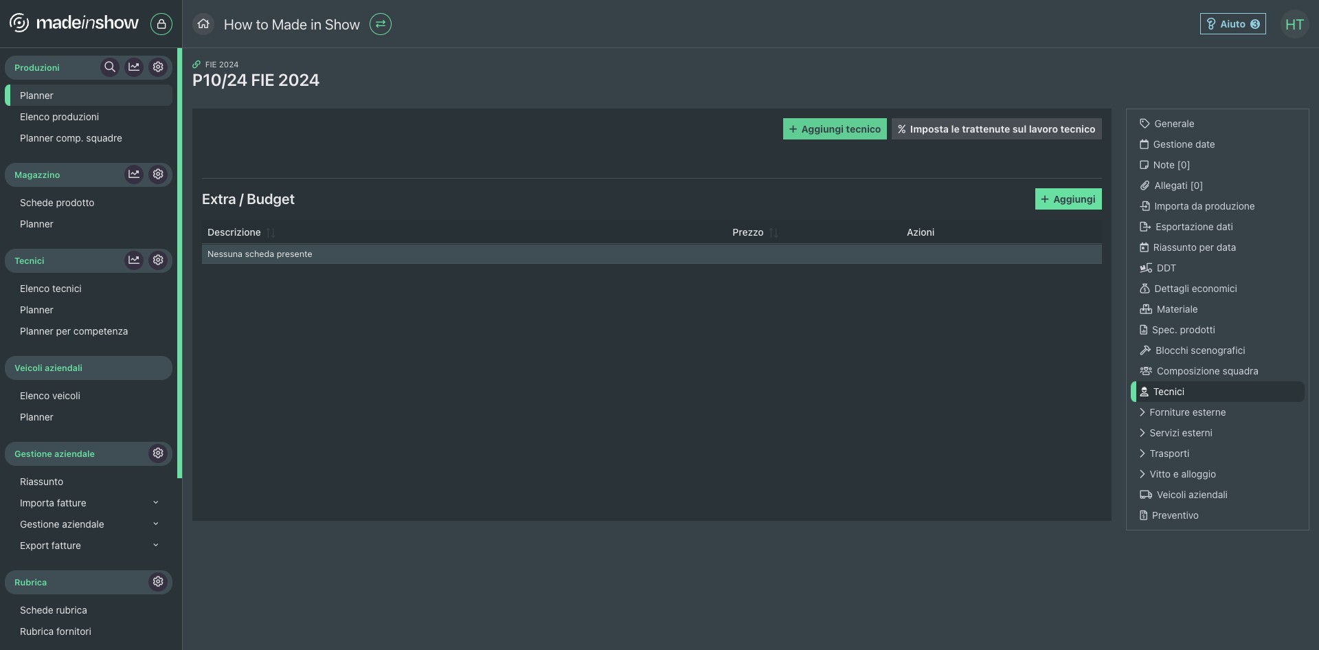Image resolution: width=1319 pixels, height=650 pixels.
Task: Open Riassunto under Gestione aziendale
Action: point(41,482)
